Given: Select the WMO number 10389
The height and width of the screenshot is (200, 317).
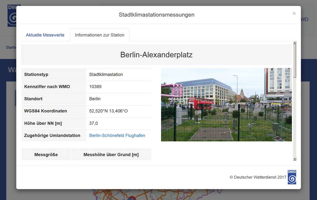Looking at the screenshot, I should 95,87.
